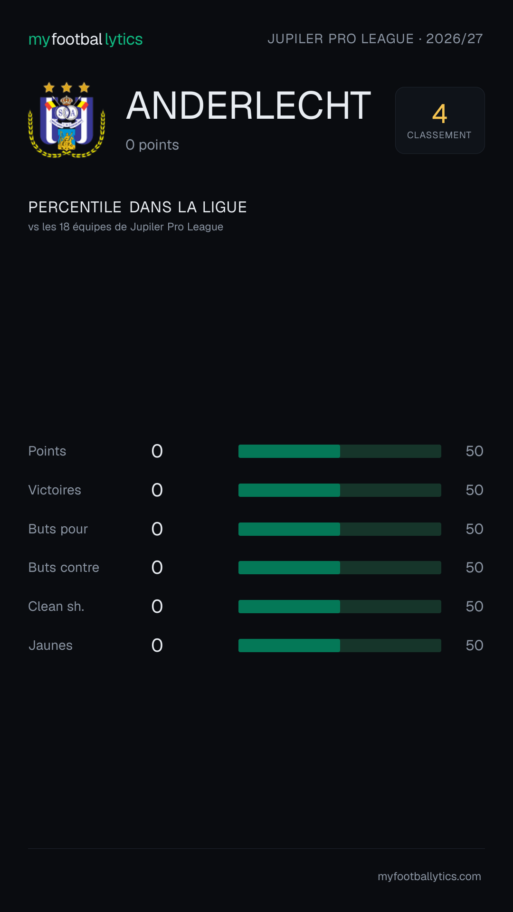Click the Points stat label
The height and width of the screenshot is (912, 513).
(47, 451)
